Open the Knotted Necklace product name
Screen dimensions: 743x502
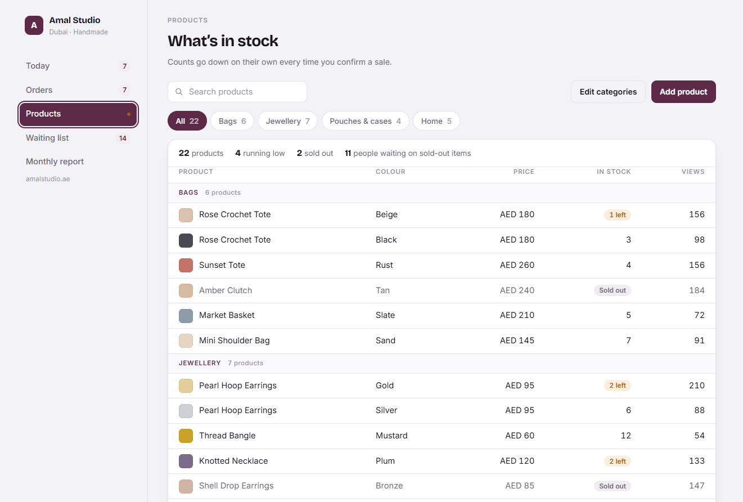pos(233,461)
